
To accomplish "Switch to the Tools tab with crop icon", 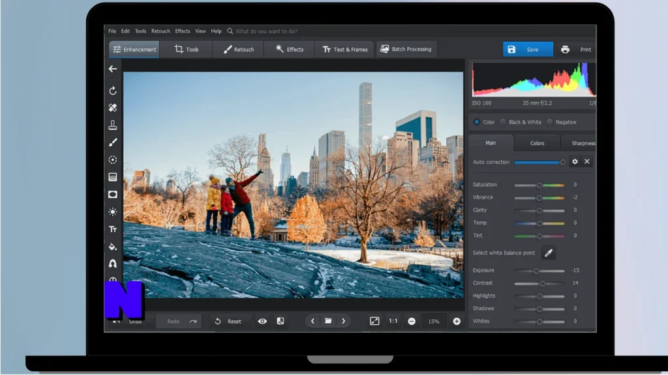I will click(187, 49).
